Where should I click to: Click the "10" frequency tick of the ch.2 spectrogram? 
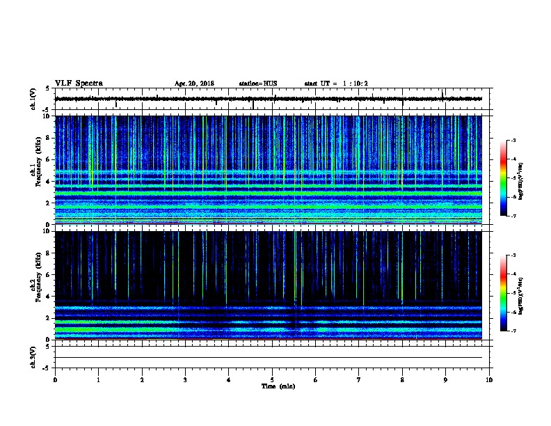click(x=47, y=231)
